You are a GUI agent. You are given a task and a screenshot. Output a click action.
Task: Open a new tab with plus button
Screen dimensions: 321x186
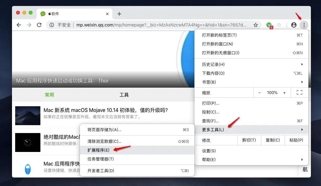pyautogui.click(x=119, y=14)
